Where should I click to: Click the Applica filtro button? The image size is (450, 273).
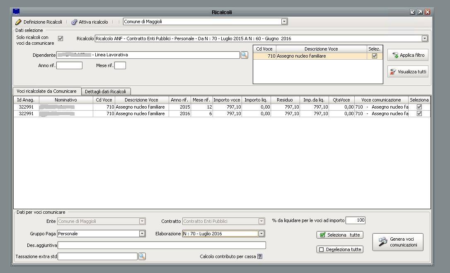pyautogui.click(x=408, y=55)
